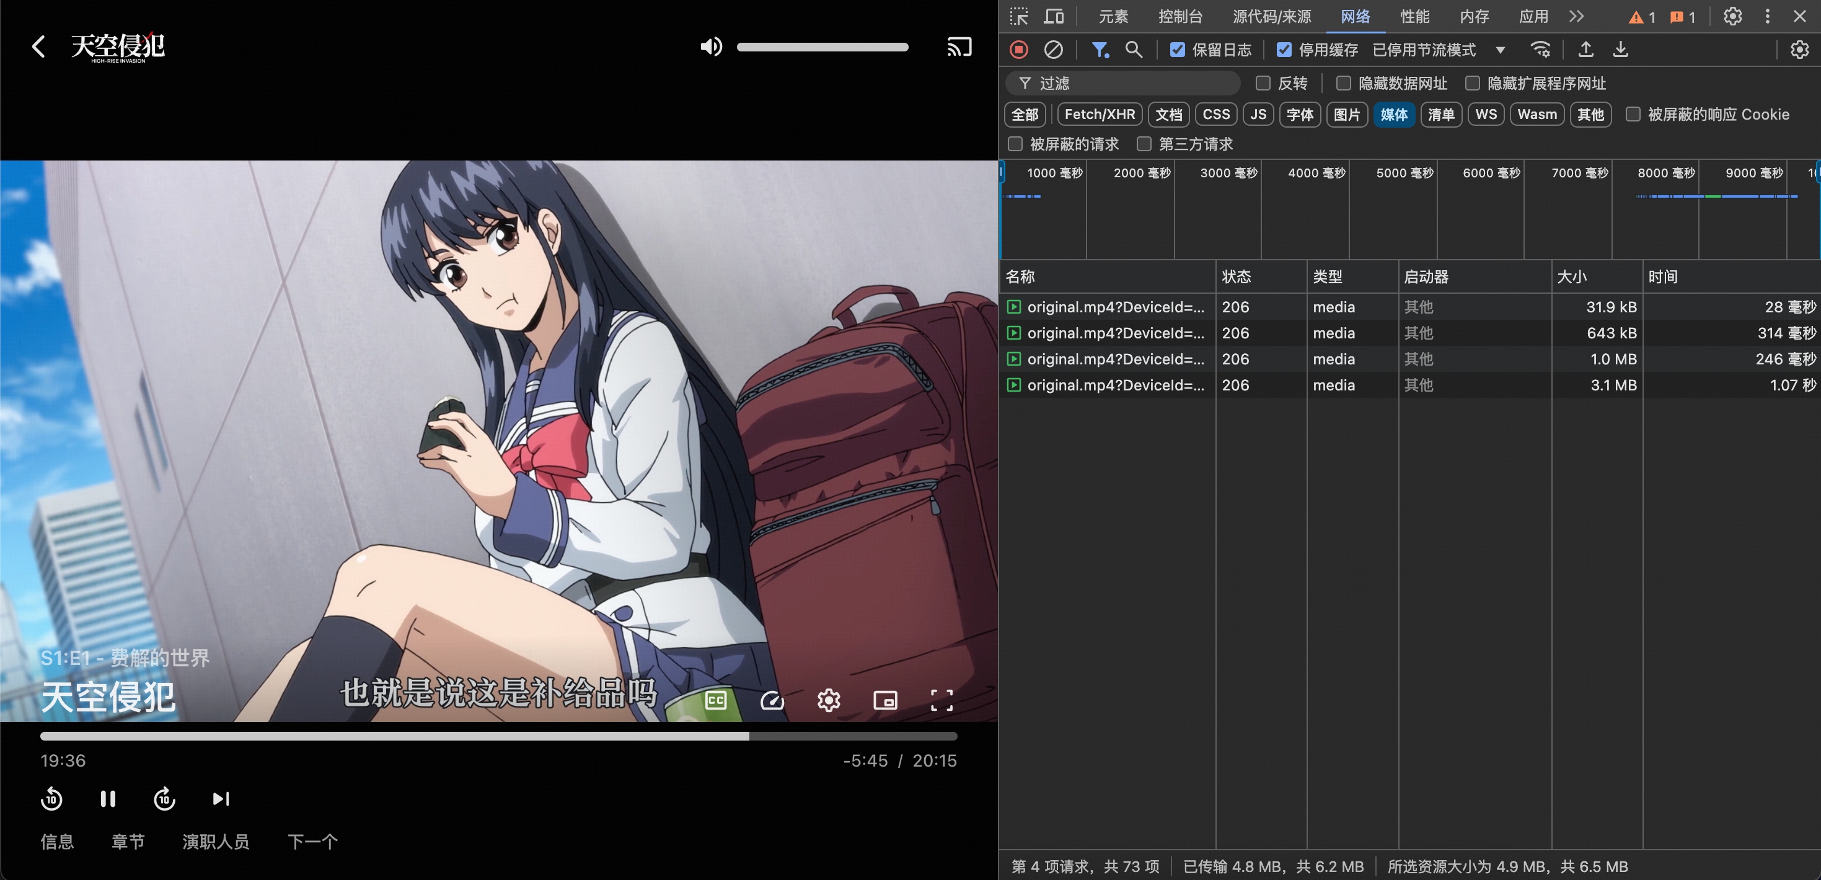This screenshot has height=880, width=1821.
Task: Cast video with the cast icon
Action: coord(959,47)
